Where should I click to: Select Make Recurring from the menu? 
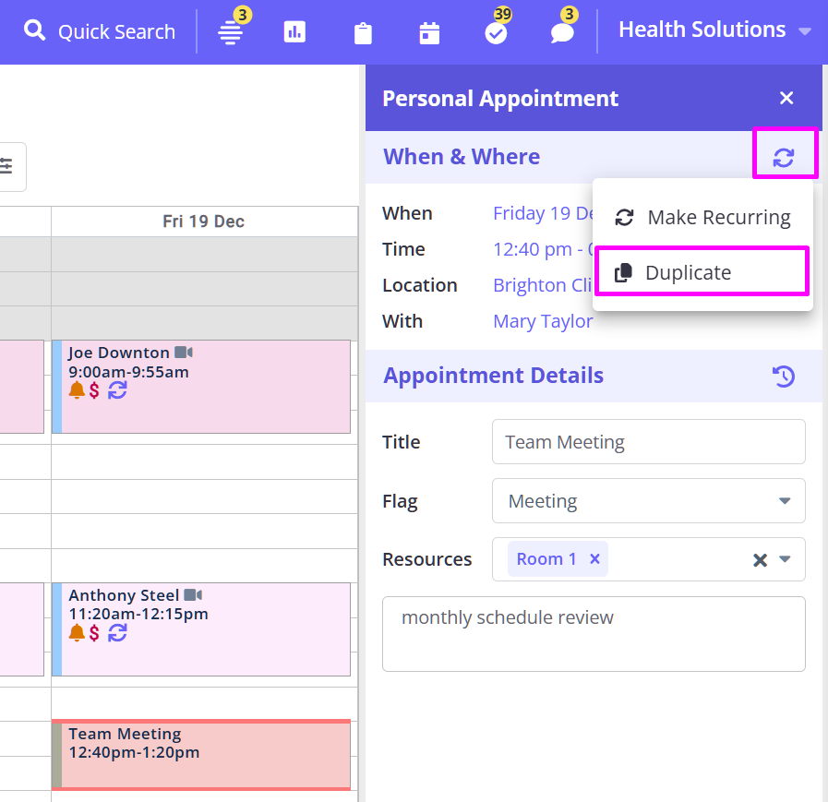[702, 218]
